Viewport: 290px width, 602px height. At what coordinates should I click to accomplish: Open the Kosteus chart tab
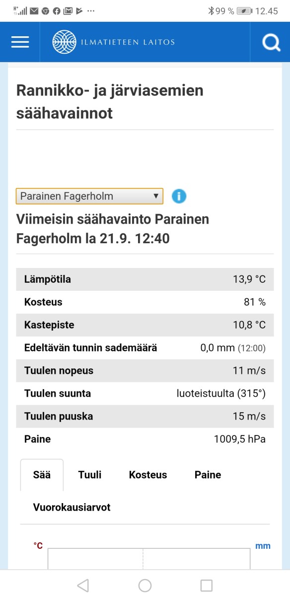point(147,475)
